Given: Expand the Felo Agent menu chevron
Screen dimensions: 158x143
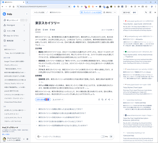Looking at the screenshot, I should (24, 25).
